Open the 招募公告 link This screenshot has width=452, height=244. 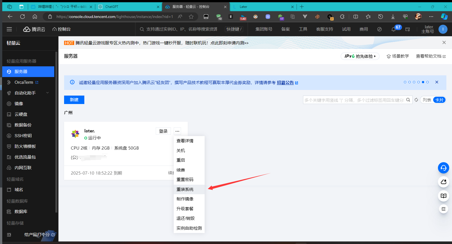(x=285, y=82)
